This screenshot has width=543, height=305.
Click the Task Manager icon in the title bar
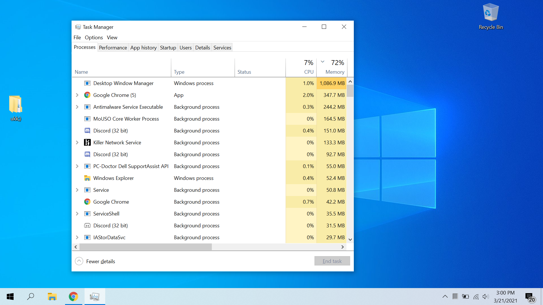78,27
